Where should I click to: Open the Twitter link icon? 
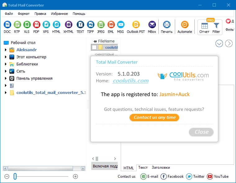[189, 176]
